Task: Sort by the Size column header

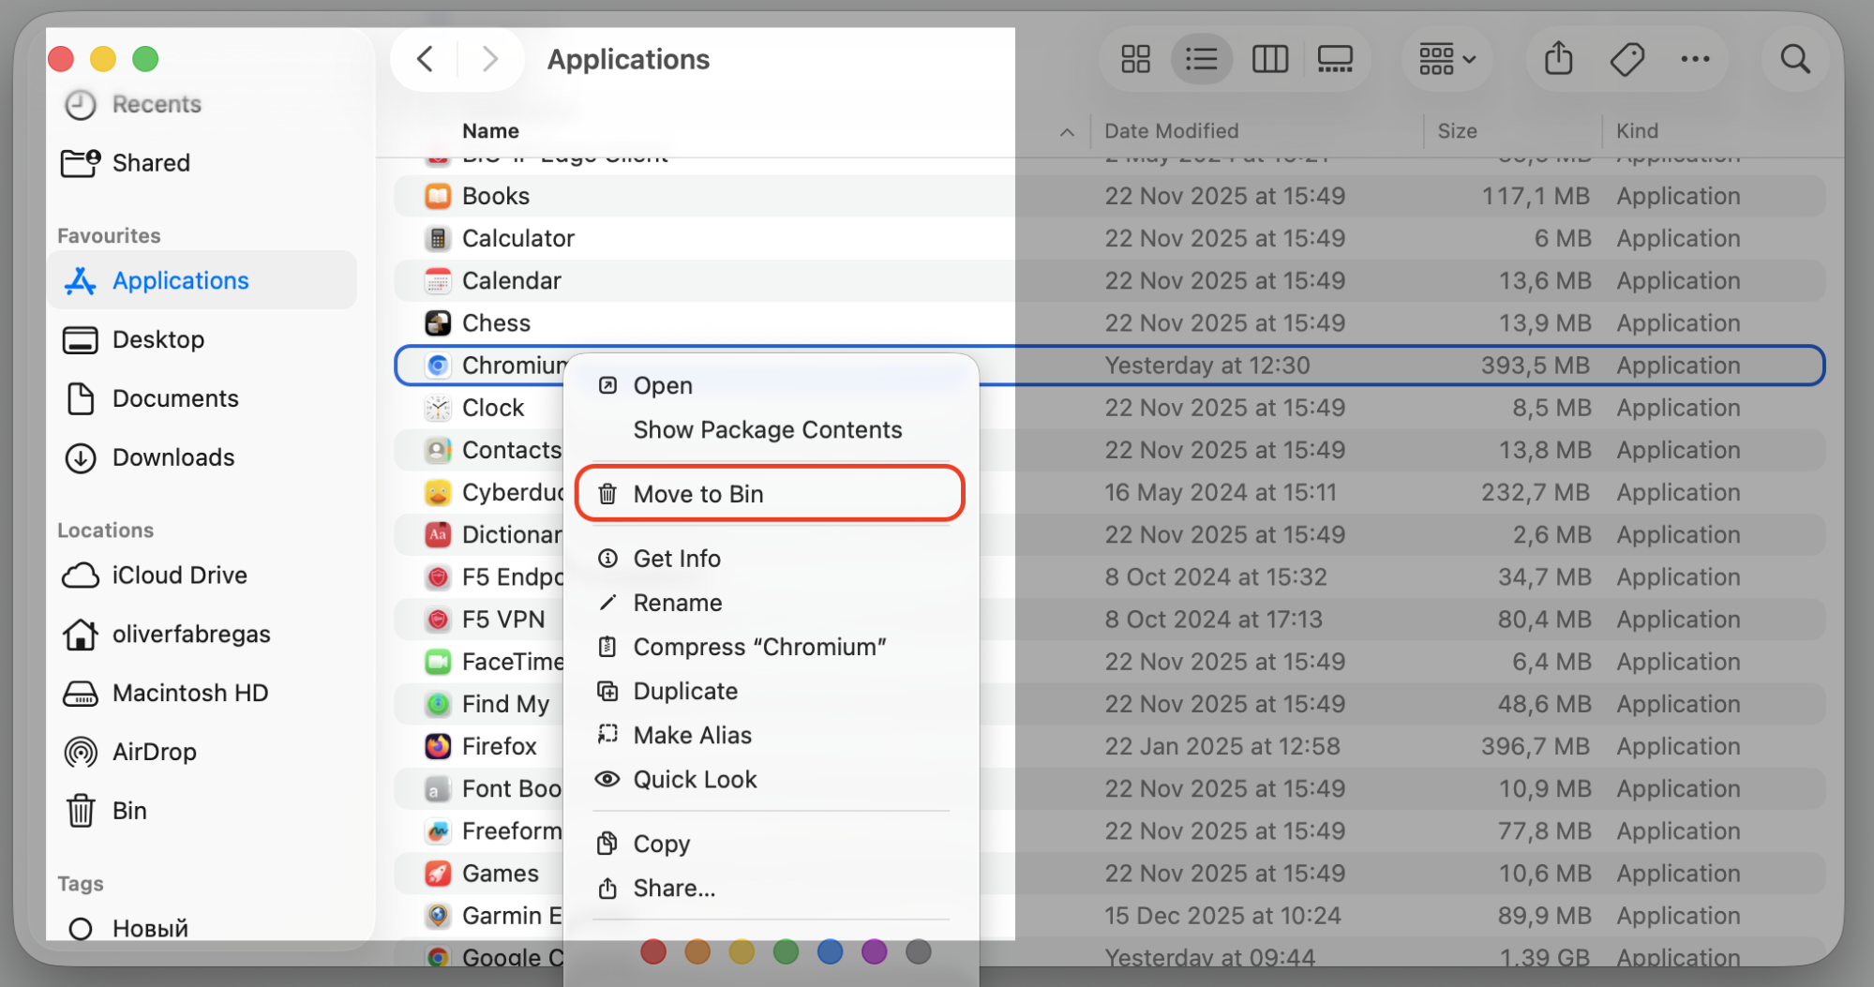Action: tap(1457, 131)
